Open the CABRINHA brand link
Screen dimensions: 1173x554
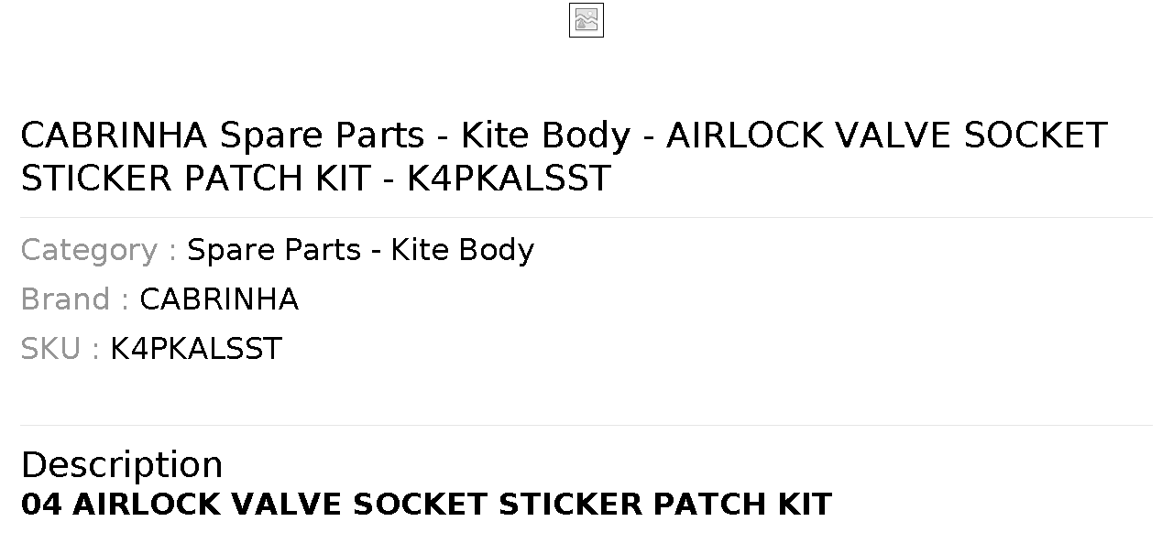point(219,299)
